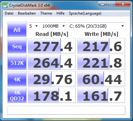Select Seq write result 217.6
Screen dimensions: 133x121
point(101,46)
